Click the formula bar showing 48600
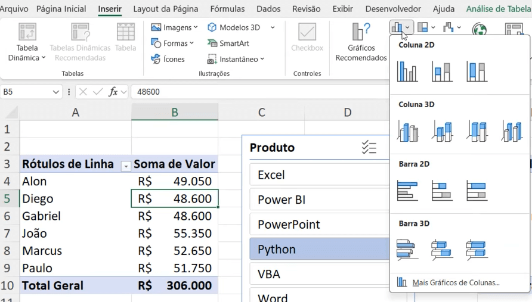532x302 pixels. coord(259,92)
